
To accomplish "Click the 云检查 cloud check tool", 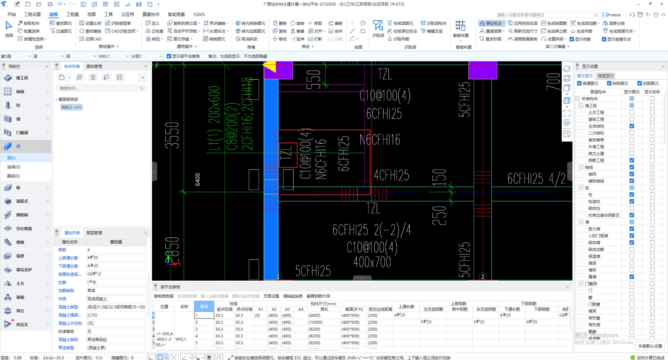I will pyautogui.click(x=154, y=31).
